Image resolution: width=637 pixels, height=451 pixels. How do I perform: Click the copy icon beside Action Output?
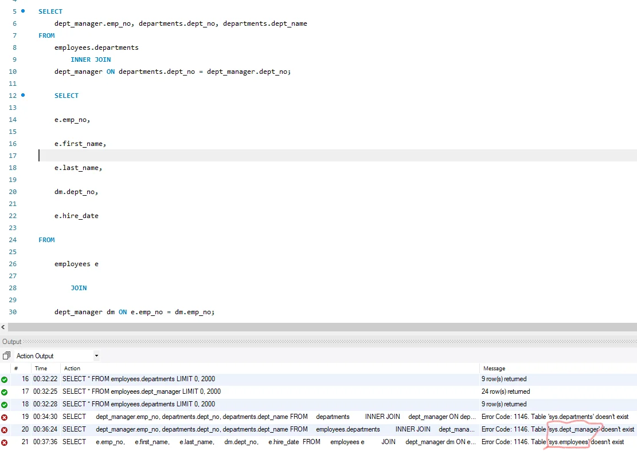(6, 356)
